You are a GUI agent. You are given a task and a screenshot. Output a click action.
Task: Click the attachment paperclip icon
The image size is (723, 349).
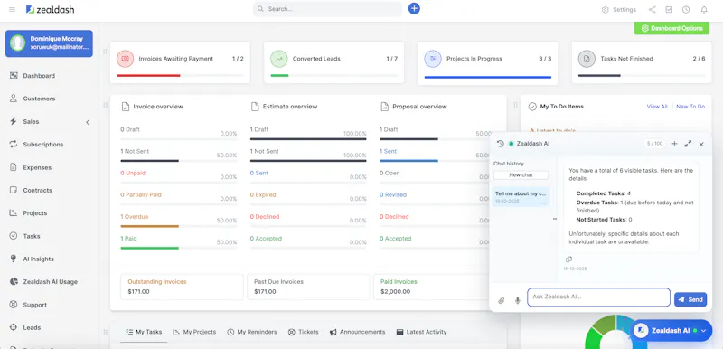coord(502,300)
